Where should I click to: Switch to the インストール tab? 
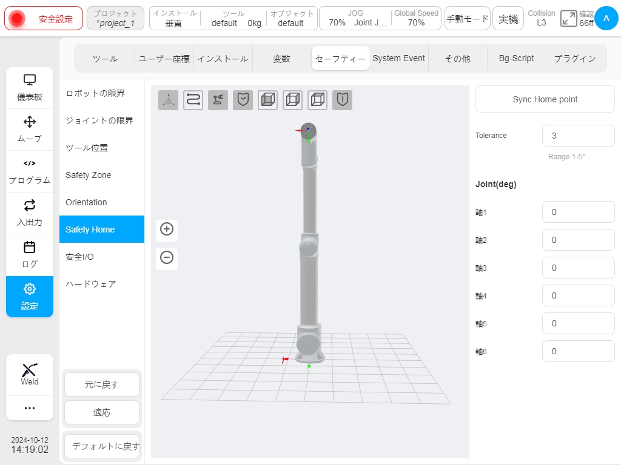click(x=223, y=59)
